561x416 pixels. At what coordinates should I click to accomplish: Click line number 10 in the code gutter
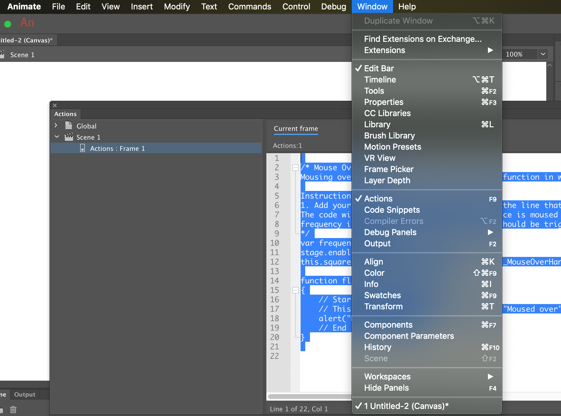coord(275,243)
